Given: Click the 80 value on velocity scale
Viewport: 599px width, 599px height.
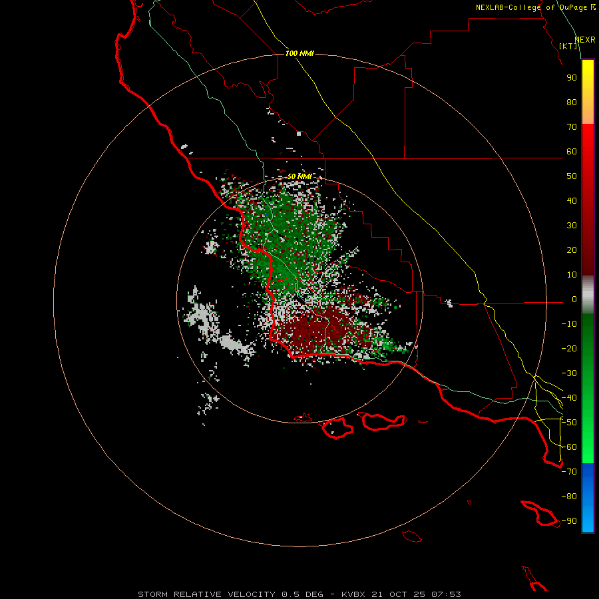Looking at the screenshot, I should [572, 102].
